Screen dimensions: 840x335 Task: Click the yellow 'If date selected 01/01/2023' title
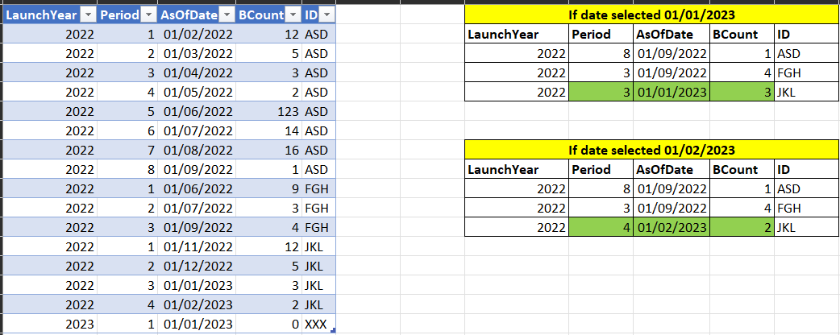(652, 14)
